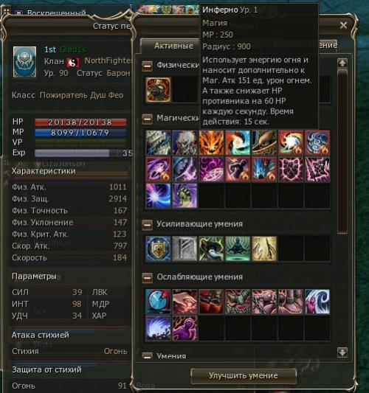
Task: Select the purple silhouette debuff skill icon
Action: (x=185, y=328)
